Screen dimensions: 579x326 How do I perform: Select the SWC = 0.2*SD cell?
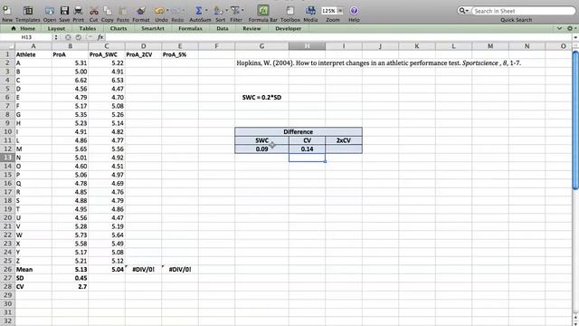tap(261, 98)
